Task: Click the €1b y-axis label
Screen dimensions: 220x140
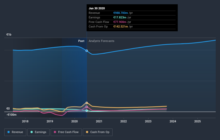Action: pos(9,34)
